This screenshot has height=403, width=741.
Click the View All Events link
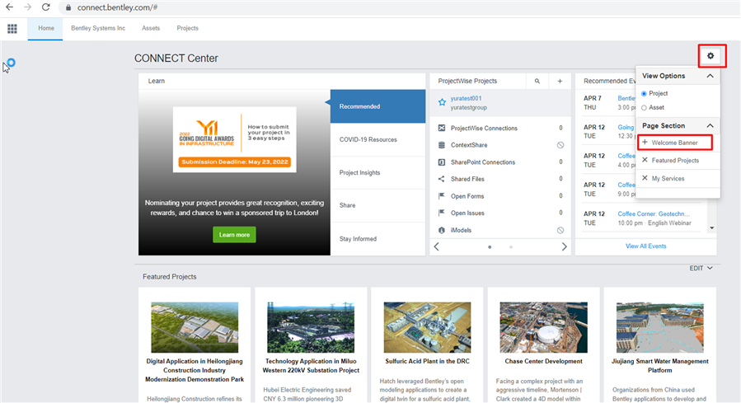(645, 246)
